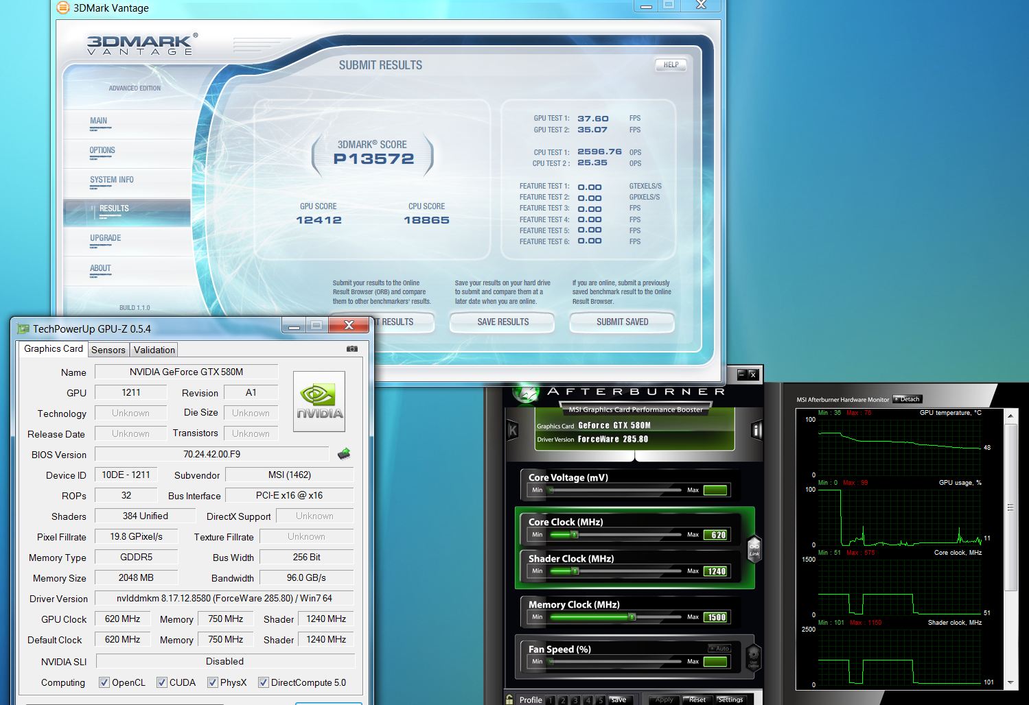Click the GPU-Z title bar app icon
The width and height of the screenshot is (1029, 705).
[x=23, y=328]
